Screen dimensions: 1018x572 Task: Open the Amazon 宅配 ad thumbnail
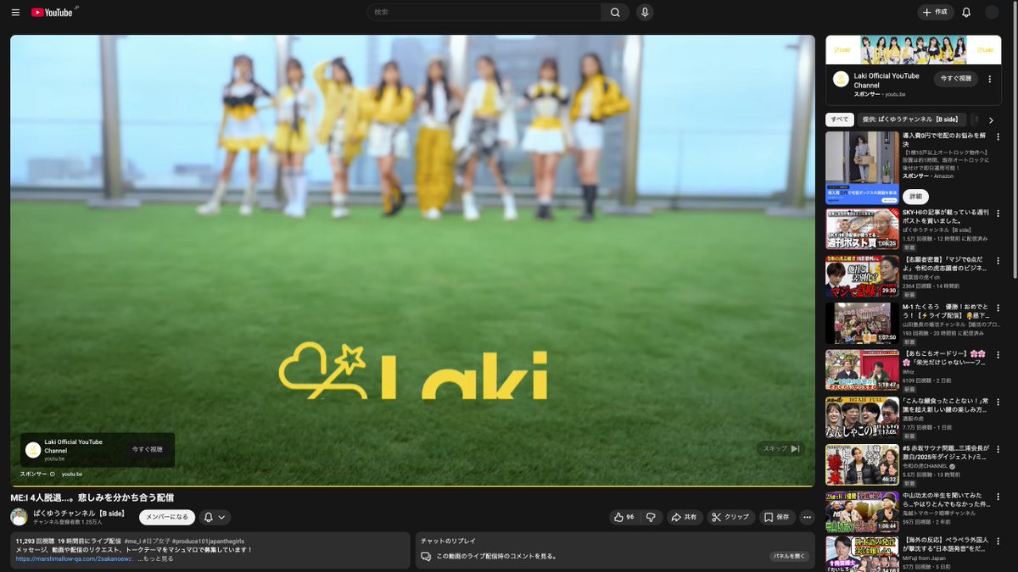coord(863,168)
